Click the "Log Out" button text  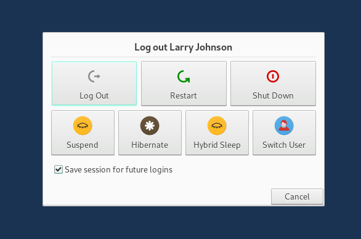click(x=94, y=95)
